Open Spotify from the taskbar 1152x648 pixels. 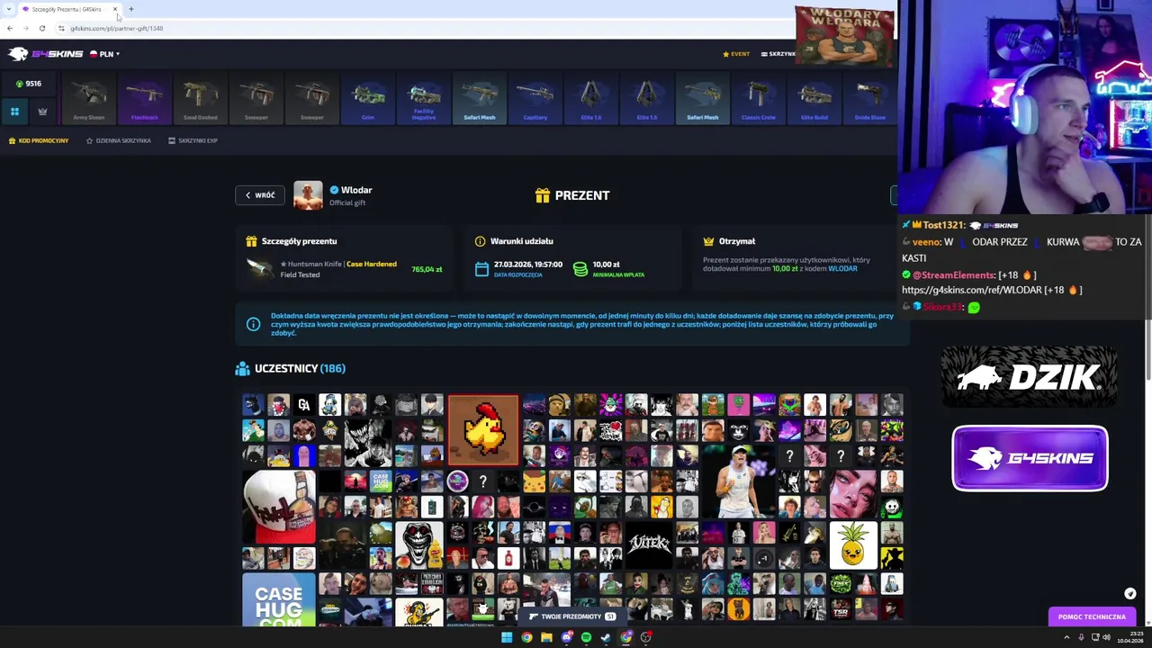tap(586, 637)
